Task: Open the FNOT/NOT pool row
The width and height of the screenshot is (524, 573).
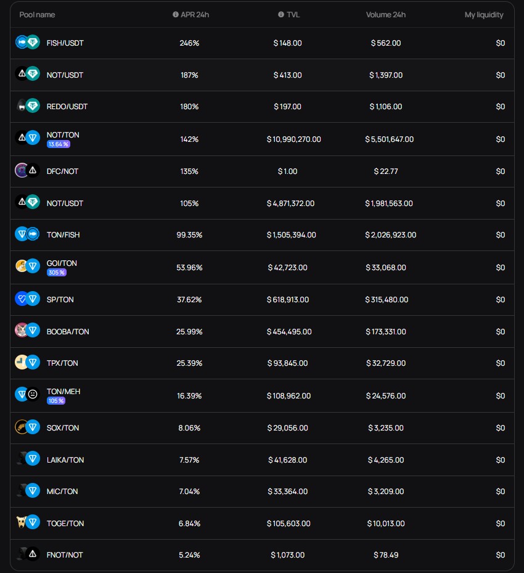Action: 262,554
